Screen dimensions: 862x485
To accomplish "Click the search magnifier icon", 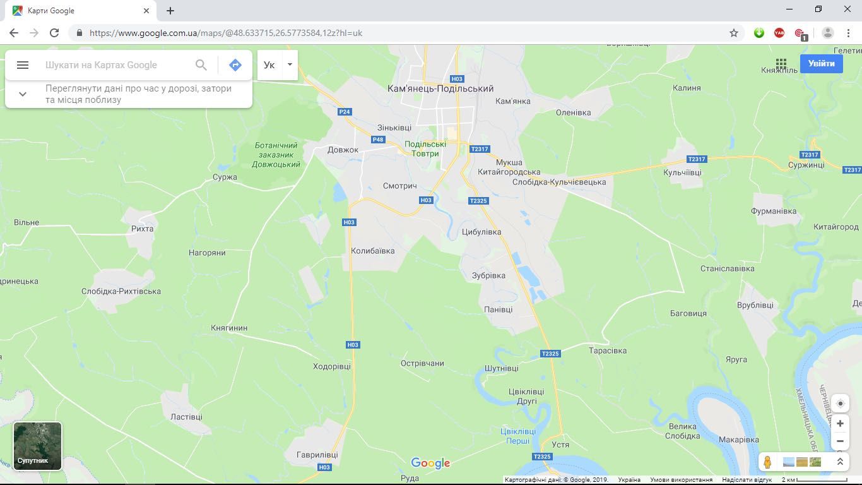I will coord(201,65).
